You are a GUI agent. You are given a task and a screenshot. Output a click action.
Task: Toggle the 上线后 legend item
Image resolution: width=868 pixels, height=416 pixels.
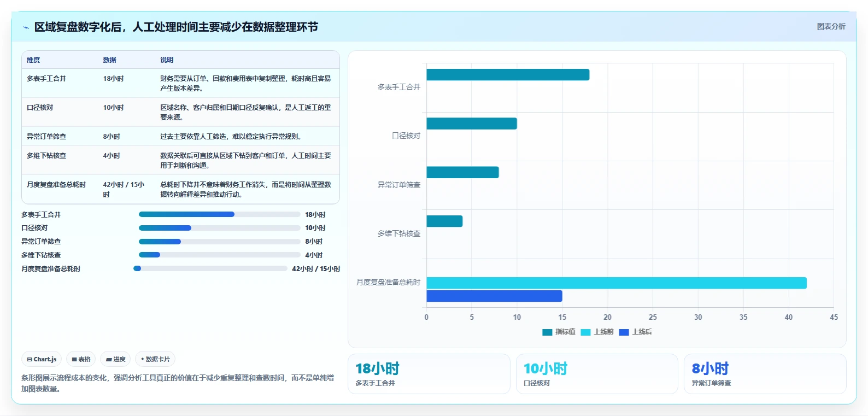pyautogui.click(x=635, y=332)
